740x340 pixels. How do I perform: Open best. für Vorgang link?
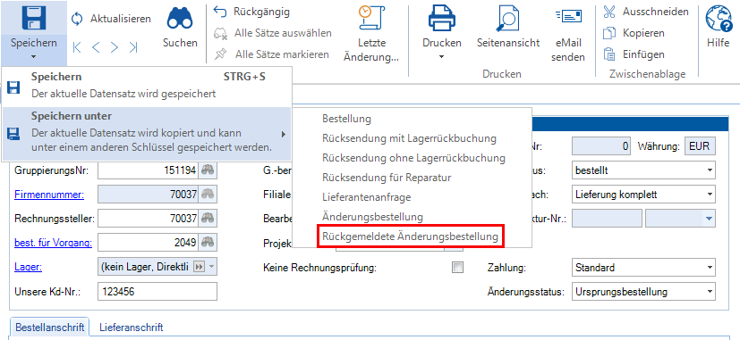54,243
